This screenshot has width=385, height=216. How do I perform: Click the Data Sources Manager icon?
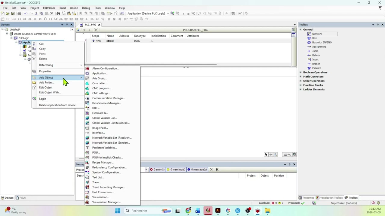point(87,103)
